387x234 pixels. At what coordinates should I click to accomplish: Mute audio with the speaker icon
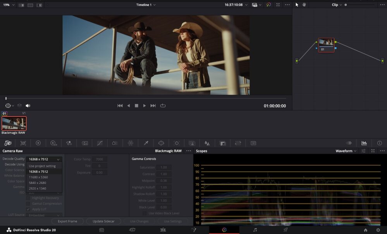28,106
